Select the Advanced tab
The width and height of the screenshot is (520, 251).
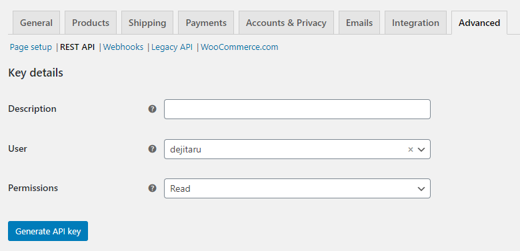tap(479, 23)
